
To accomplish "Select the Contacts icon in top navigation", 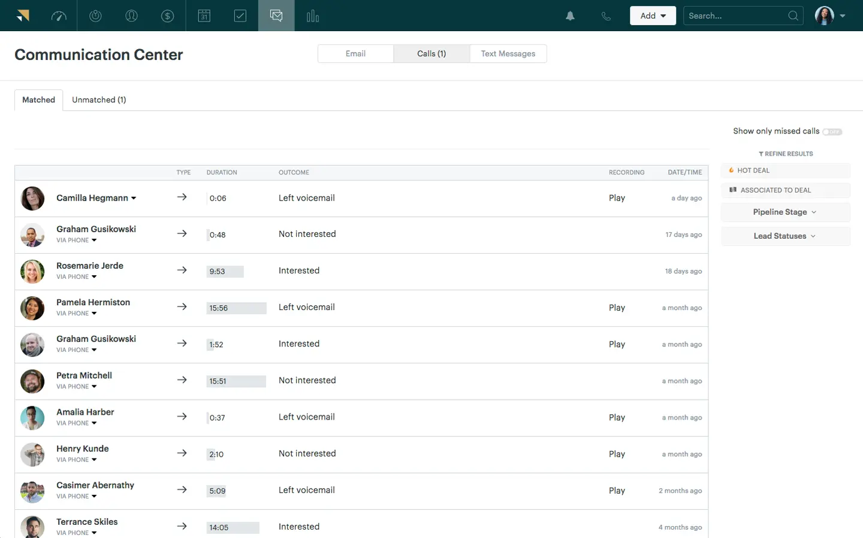I will click(x=131, y=16).
